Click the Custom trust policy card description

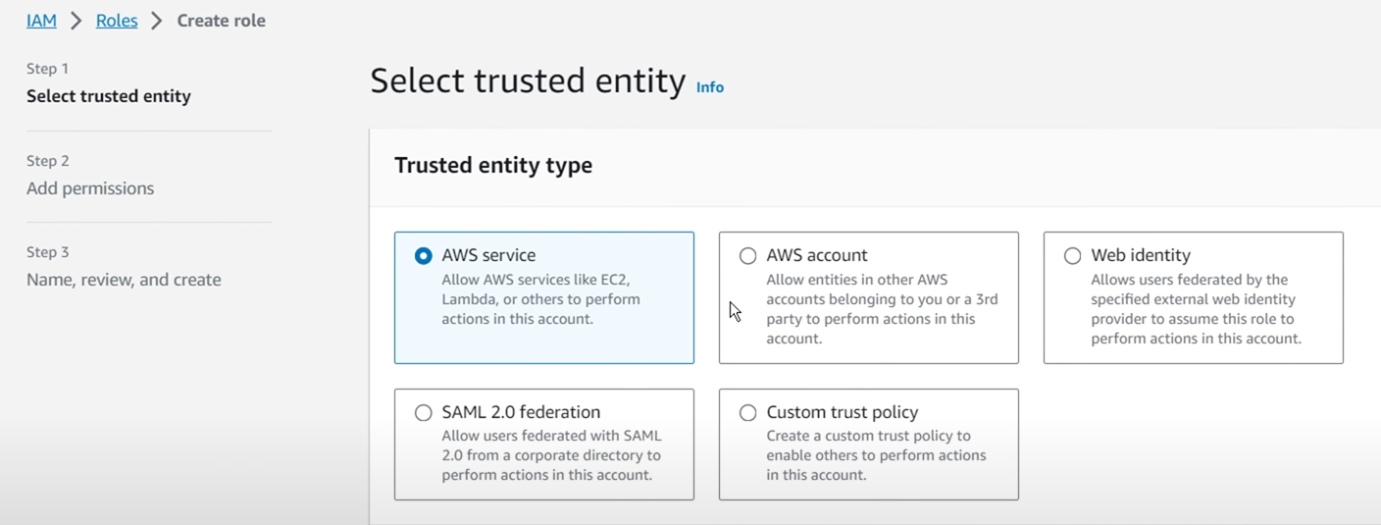pos(876,455)
